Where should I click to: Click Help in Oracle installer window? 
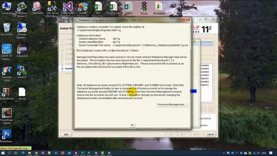pyautogui.click(x=66, y=134)
